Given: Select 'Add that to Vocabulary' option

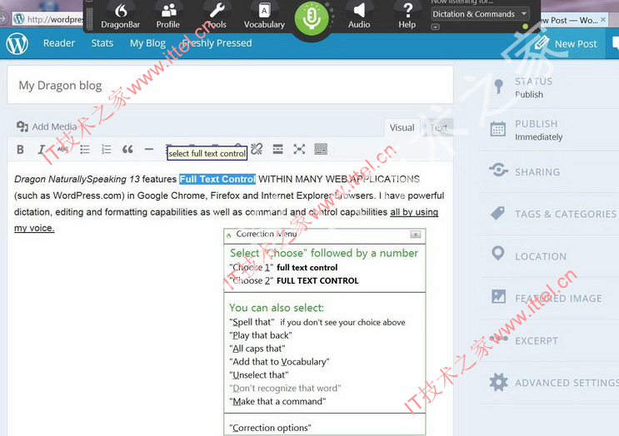Looking at the screenshot, I should [x=279, y=362].
